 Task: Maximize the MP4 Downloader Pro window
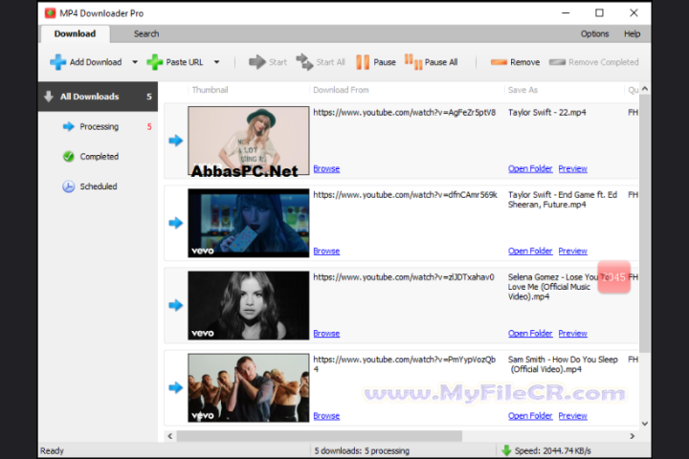click(x=599, y=12)
